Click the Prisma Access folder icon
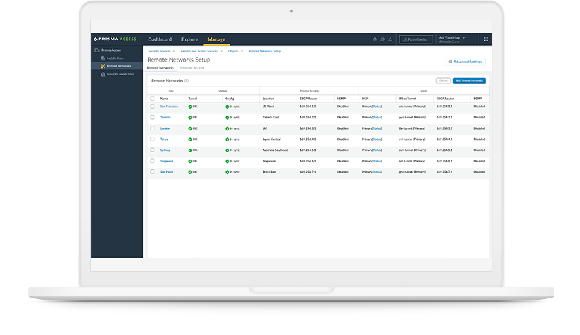Viewport: 580px width, 335px height. pyautogui.click(x=97, y=50)
